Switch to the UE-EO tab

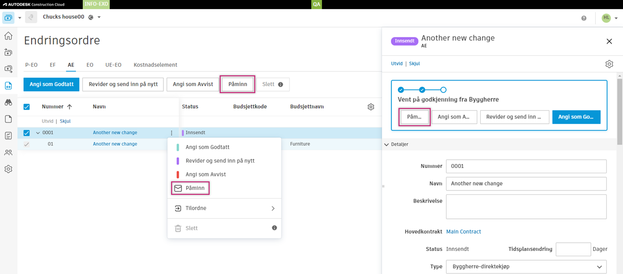pyautogui.click(x=113, y=65)
